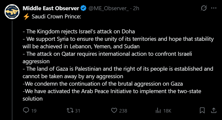The width and height of the screenshot is (222, 120).
Task: Click the tweet text about Arab Peace Initiative
Action: tap(112, 91)
